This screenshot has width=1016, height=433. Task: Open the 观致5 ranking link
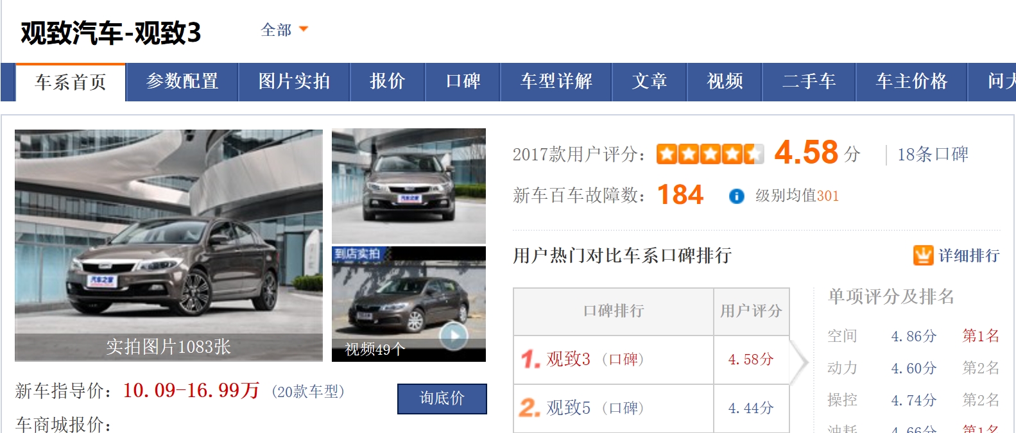pos(569,408)
